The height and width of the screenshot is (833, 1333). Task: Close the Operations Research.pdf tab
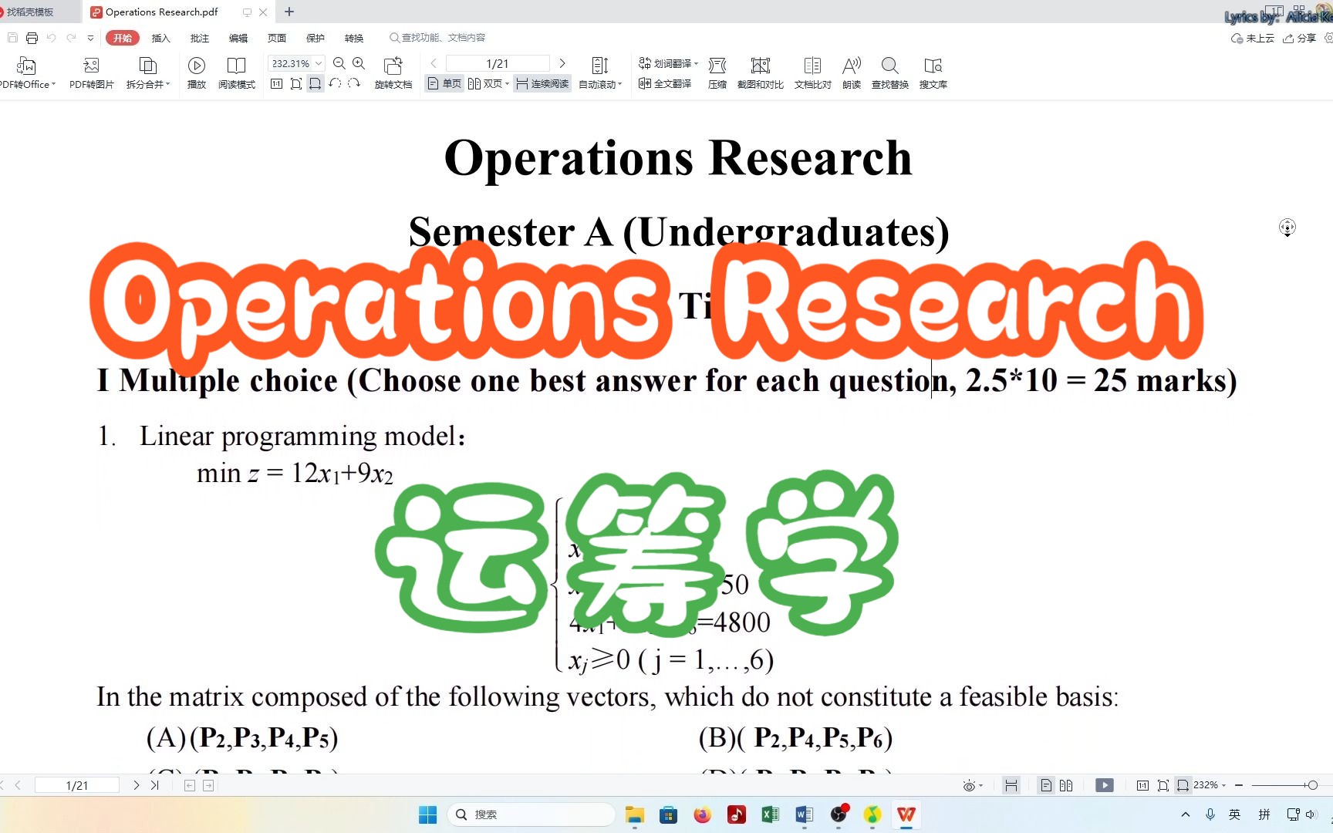[263, 12]
